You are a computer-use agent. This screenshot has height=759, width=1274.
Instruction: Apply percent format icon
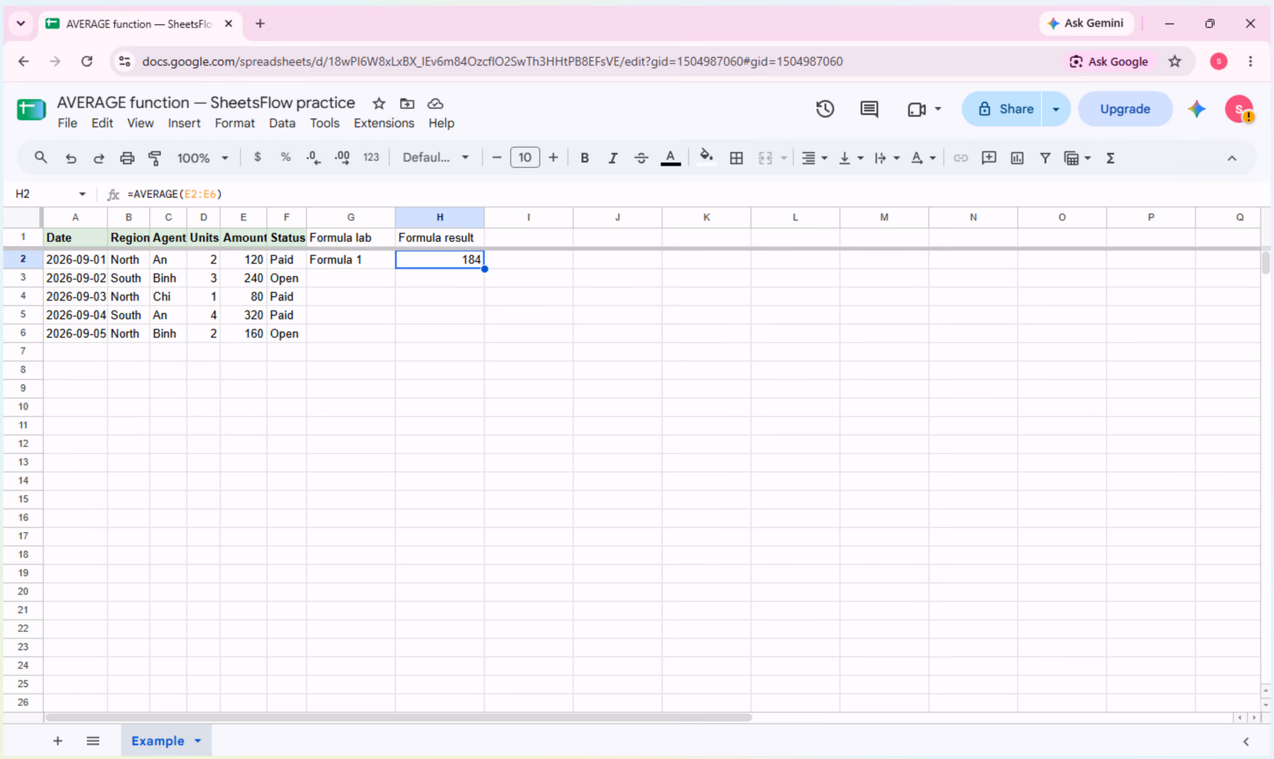click(285, 157)
